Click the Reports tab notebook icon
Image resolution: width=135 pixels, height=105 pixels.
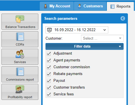[x=113, y=7]
